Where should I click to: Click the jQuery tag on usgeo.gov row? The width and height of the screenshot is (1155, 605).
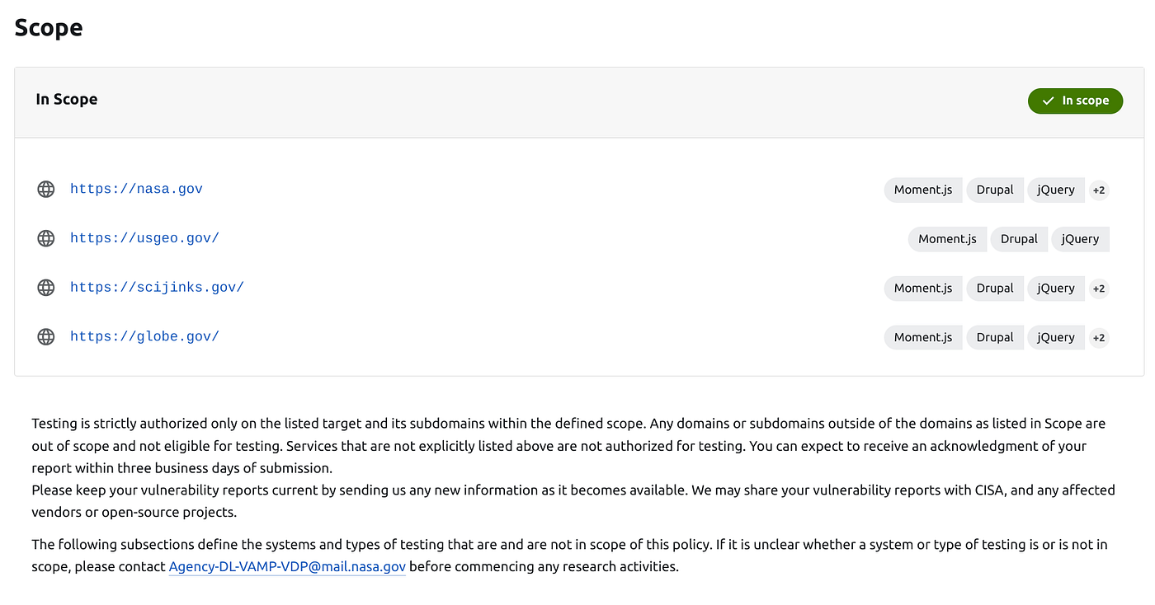[x=1080, y=239]
